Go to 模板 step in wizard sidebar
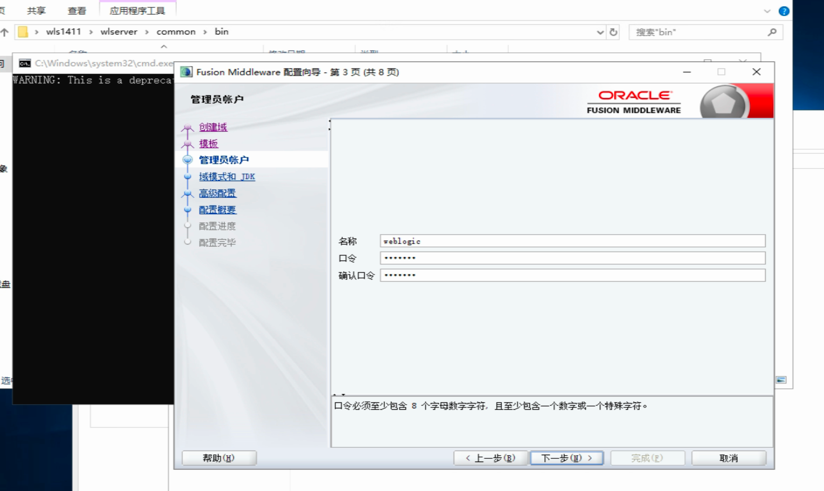Screen dimensions: 824x491 click(208, 144)
